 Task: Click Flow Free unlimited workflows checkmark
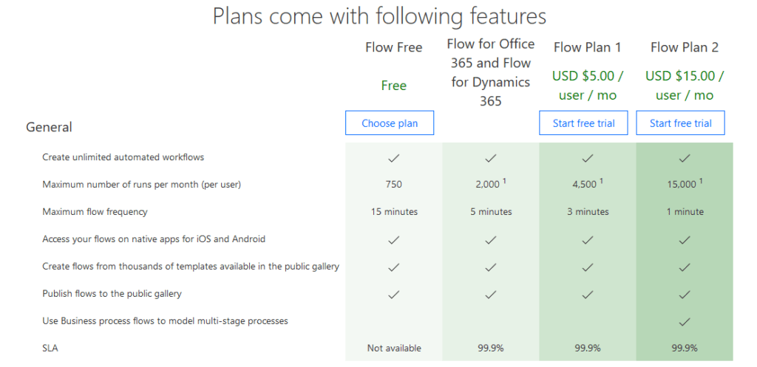pyautogui.click(x=394, y=157)
